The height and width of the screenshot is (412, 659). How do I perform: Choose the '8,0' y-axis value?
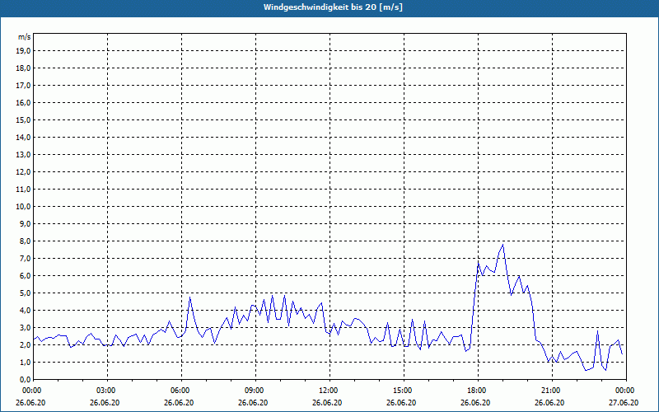pos(25,241)
